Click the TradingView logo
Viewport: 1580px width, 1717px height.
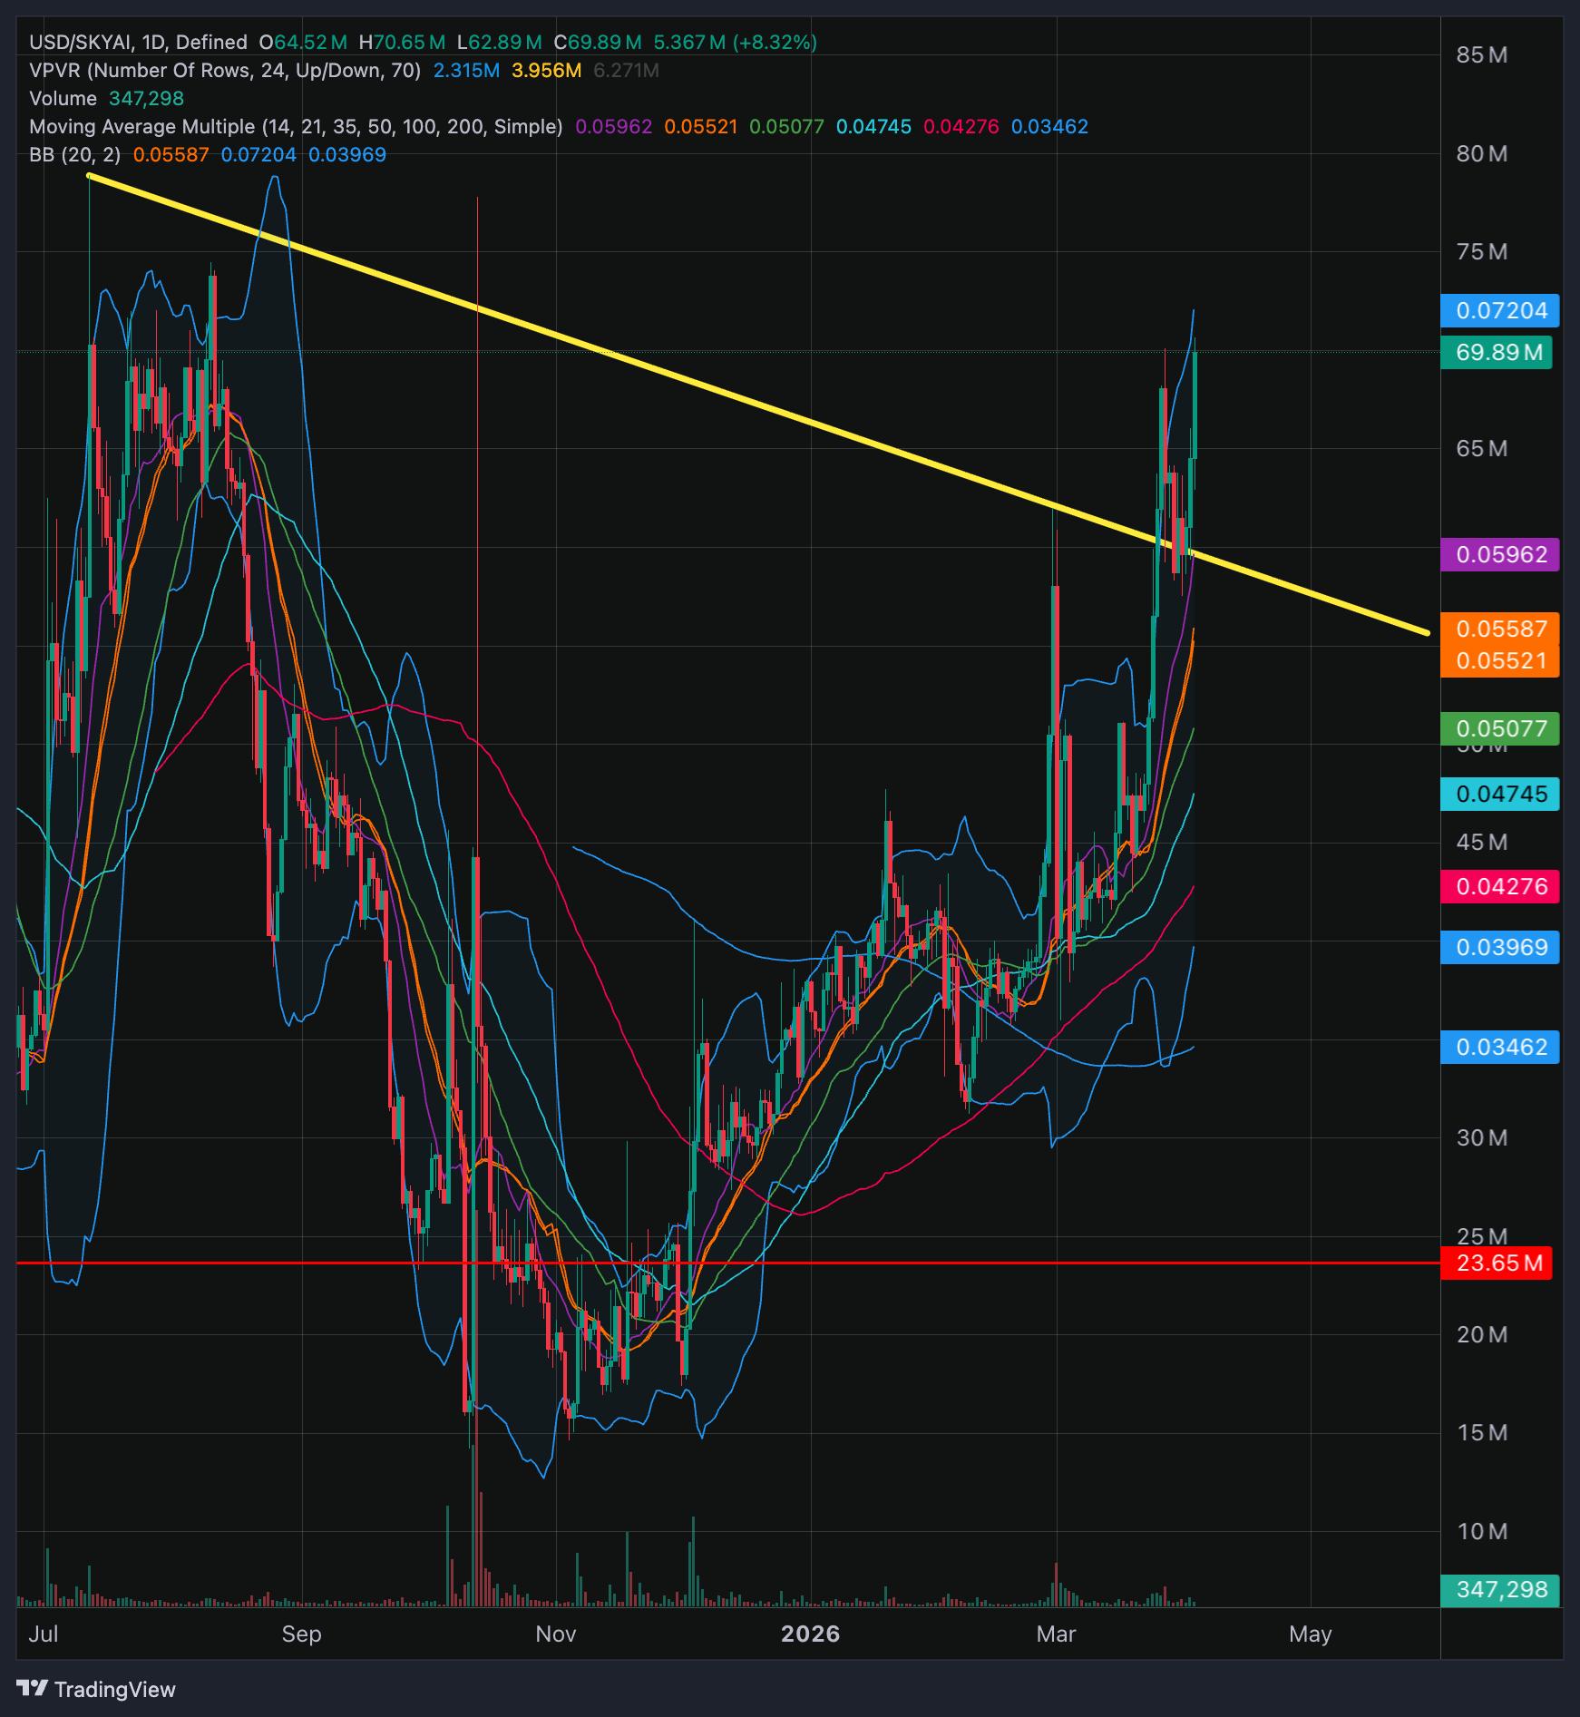[x=97, y=1689]
